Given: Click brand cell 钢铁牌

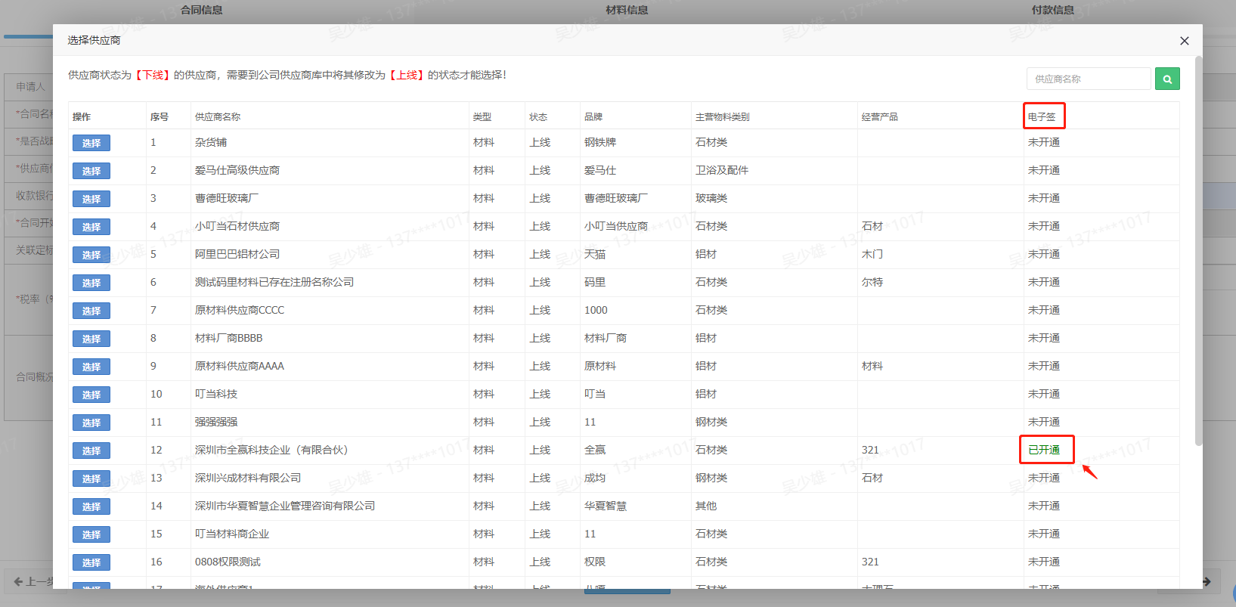Looking at the screenshot, I should point(600,142).
